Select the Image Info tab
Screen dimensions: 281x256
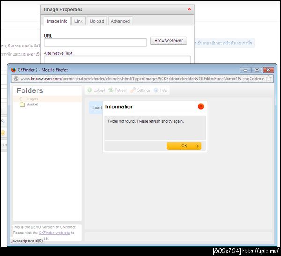57,21
